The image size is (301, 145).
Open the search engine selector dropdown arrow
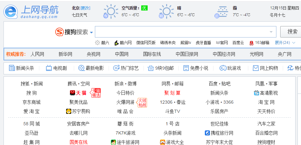(x=91, y=32)
